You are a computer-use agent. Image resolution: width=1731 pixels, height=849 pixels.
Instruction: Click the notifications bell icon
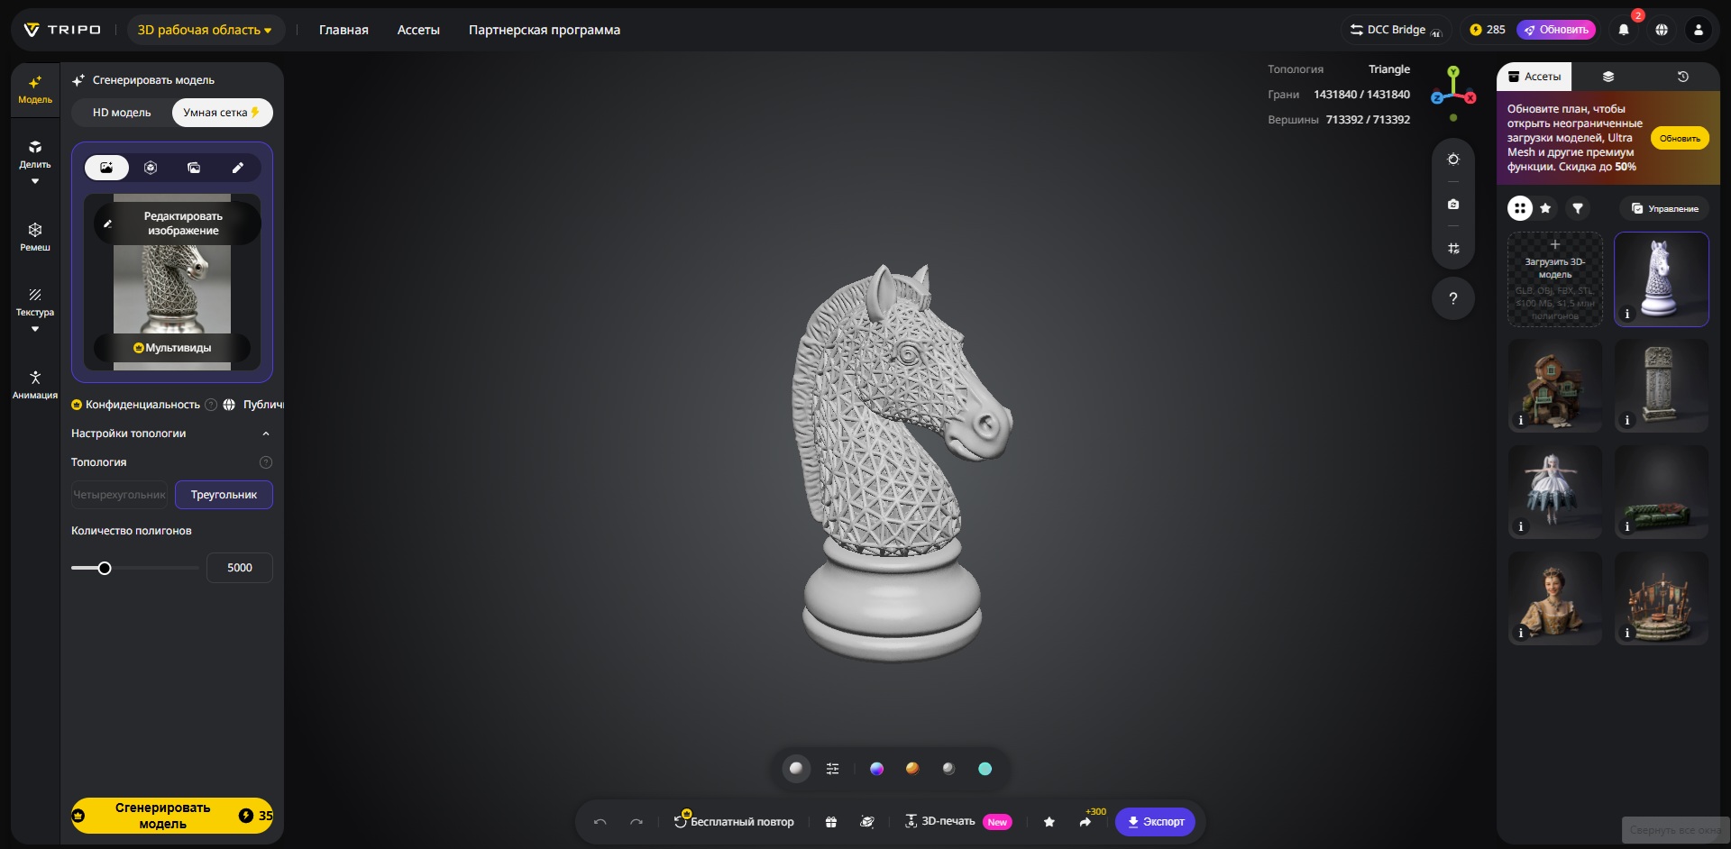tap(1624, 30)
